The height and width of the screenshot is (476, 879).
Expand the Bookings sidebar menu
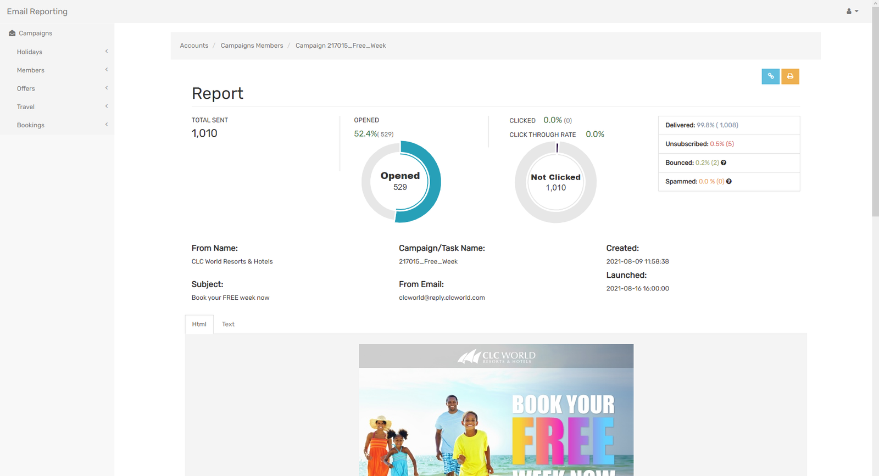31,125
